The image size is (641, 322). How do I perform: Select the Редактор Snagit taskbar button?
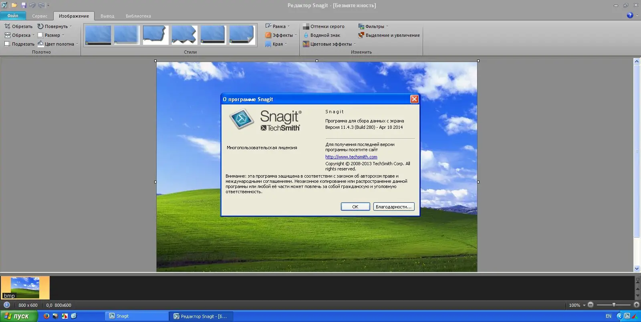point(202,316)
